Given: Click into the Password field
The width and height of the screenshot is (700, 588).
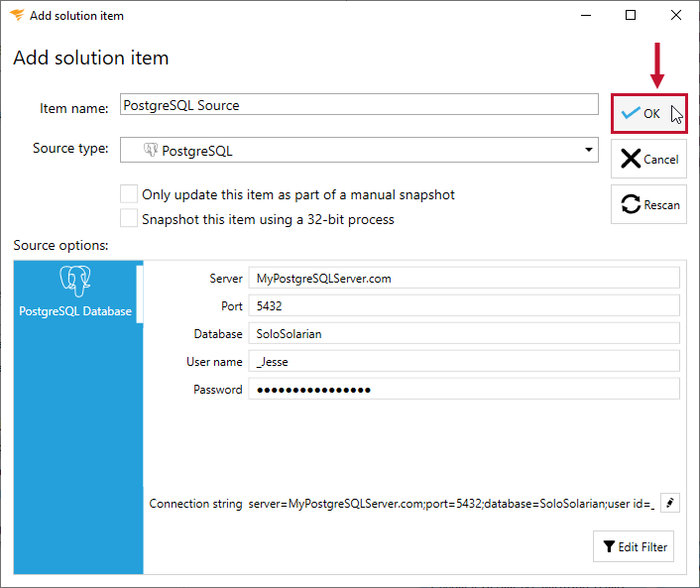Looking at the screenshot, I should (x=464, y=389).
